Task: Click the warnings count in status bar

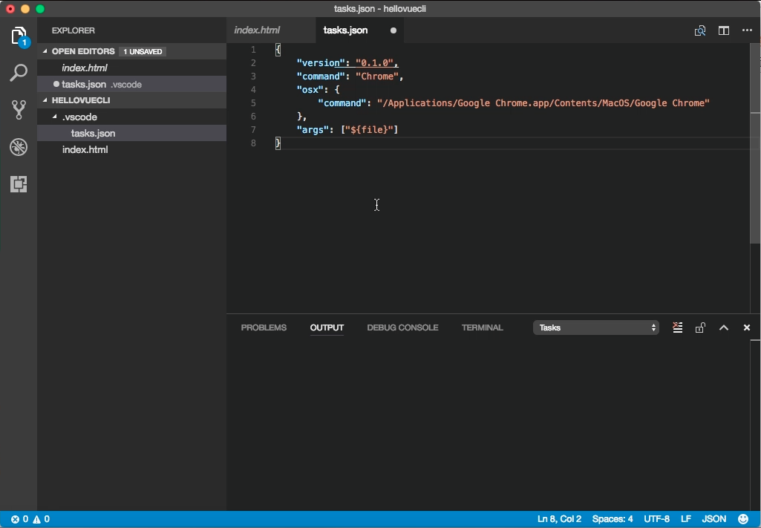Action: coord(42,519)
